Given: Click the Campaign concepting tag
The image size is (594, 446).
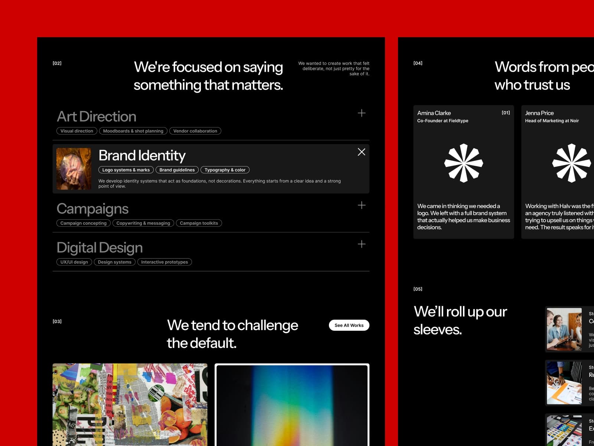Looking at the screenshot, I should pos(84,223).
